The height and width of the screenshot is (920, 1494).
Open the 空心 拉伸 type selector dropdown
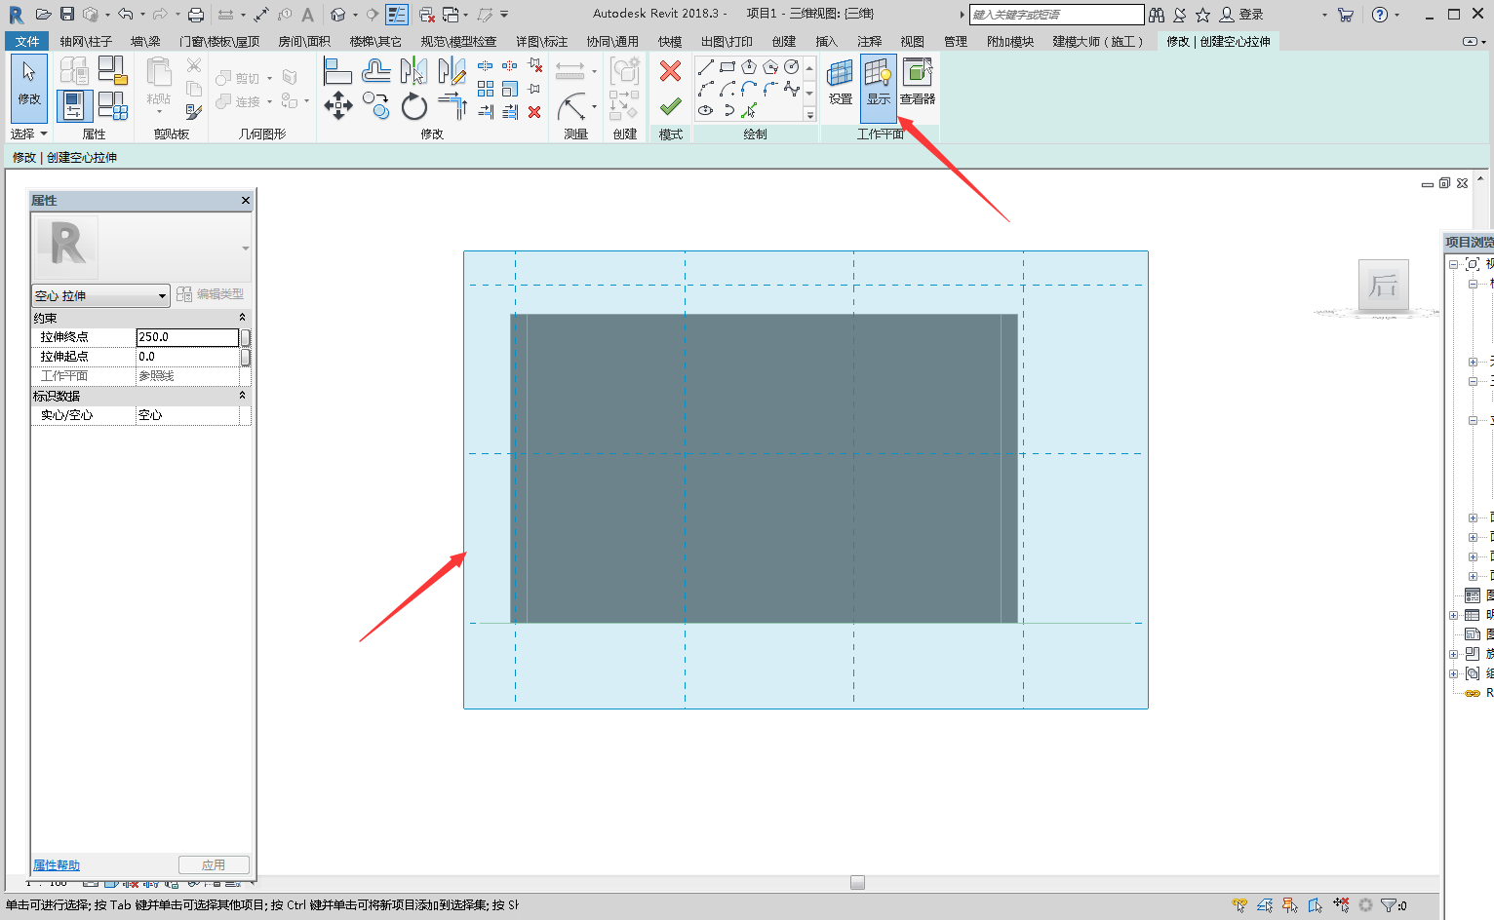tap(101, 295)
